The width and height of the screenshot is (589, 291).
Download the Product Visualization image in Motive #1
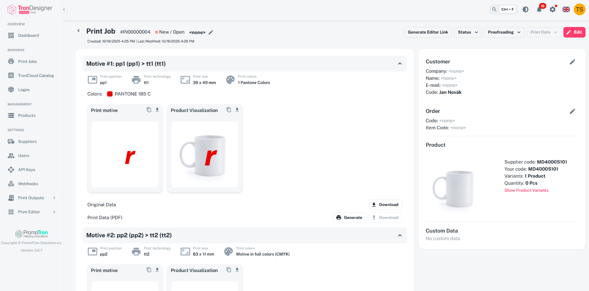[x=237, y=110]
